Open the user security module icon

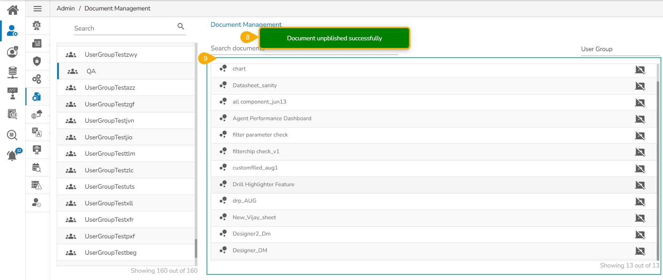pos(13,52)
